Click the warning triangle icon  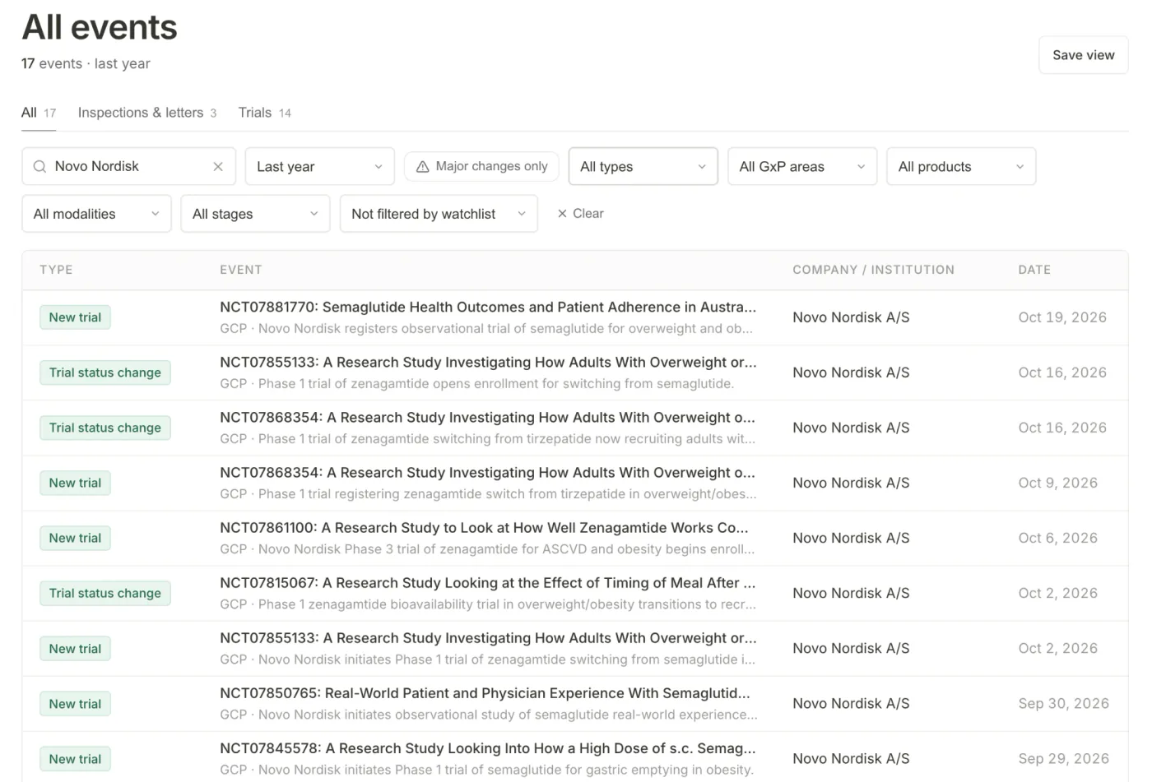(423, 167)
